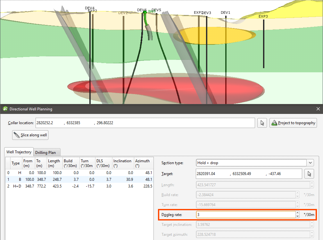Click the target picker cursor icon
Screen dimensions: 323x240
(x=309, y=174)
